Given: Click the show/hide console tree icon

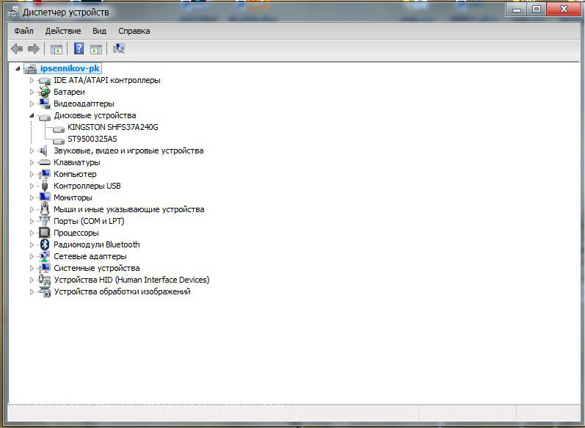Looking at the screenshot, I should pos(56,49).
